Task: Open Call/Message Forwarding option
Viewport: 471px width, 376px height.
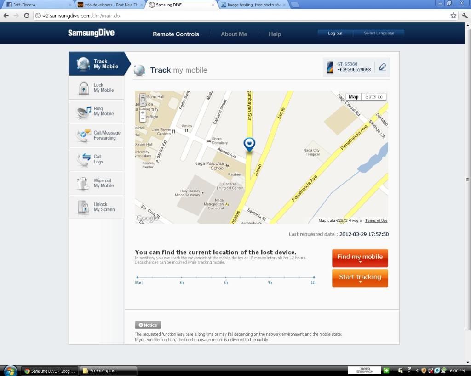Action: (x=96, y=135)
